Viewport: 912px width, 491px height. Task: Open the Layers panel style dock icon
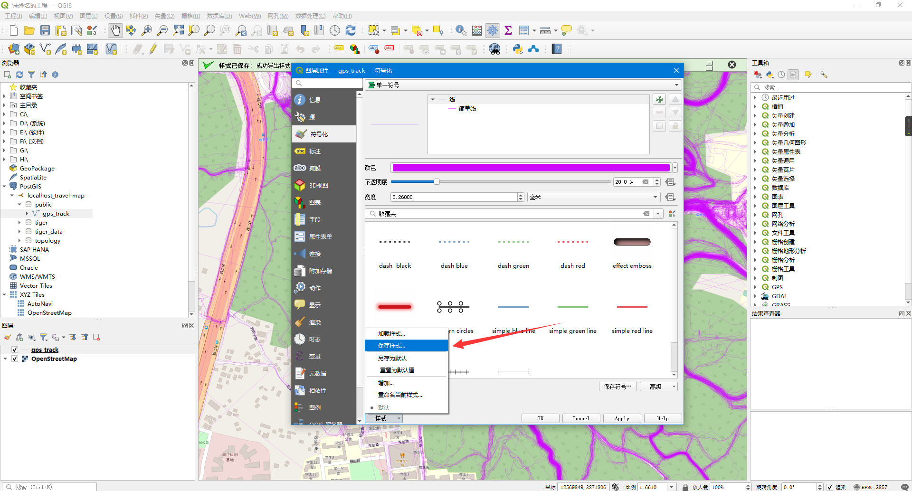8,337
